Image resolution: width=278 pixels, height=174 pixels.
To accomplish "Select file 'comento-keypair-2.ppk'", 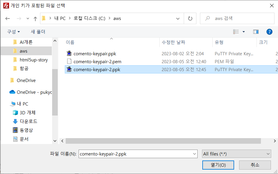I will (97, 70).
